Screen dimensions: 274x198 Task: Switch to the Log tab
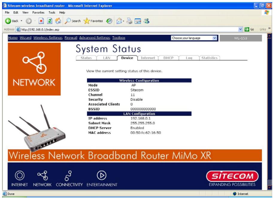(x=189, y=58)
